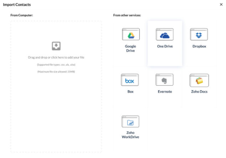Click the Evernote label text
The image size is (226, 158).
tap(165, 92)
